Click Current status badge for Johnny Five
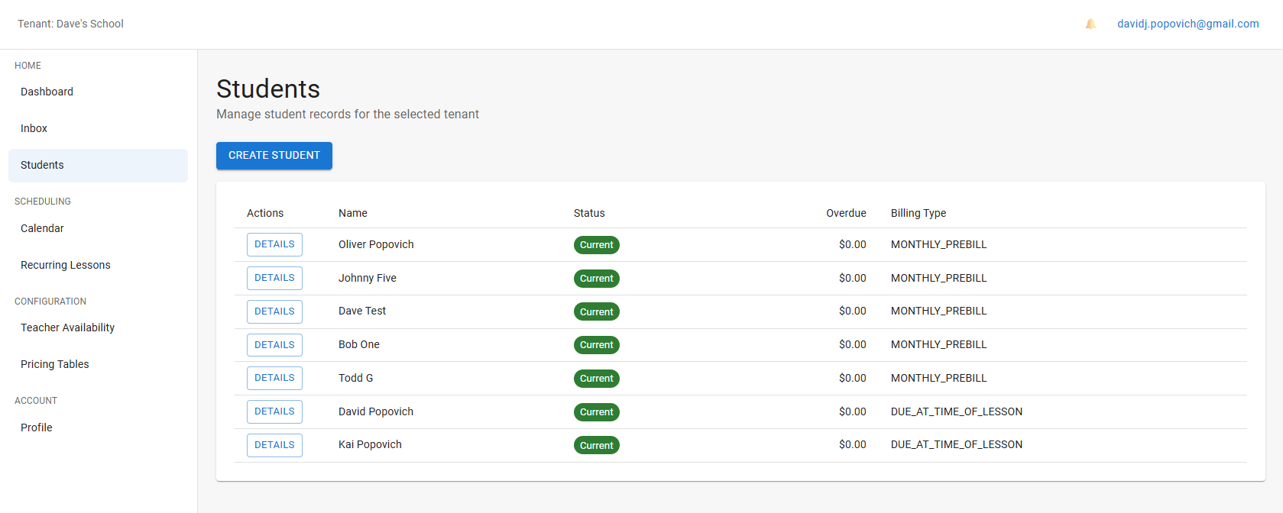This screenshot has height=513, width=1283. click(597, 279)
